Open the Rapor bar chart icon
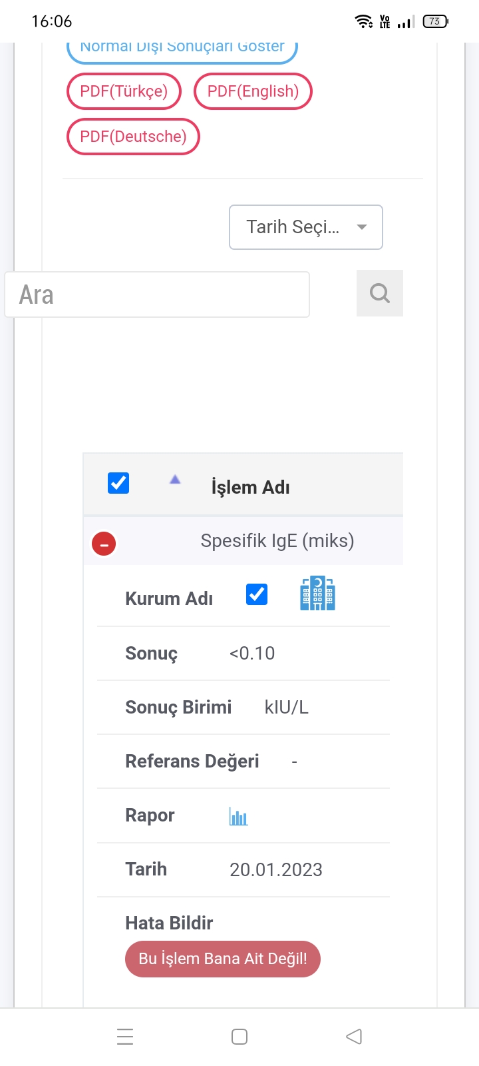This screenshot has height=1066, width=479. pyautogui.click(x=238, y=816)
